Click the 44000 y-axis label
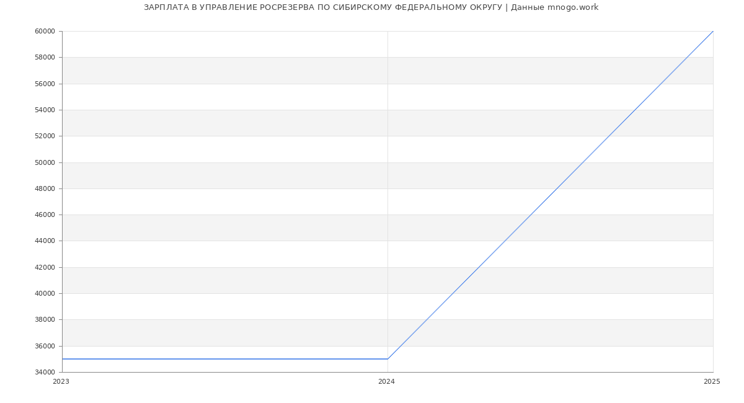This screenshot has height=403, width=744. click(45, 241)
